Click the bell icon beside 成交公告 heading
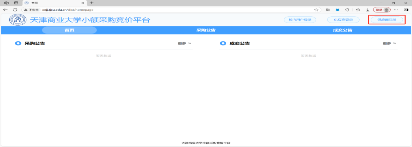This screenshot has width=412, height=147. [x=223, y=44]
